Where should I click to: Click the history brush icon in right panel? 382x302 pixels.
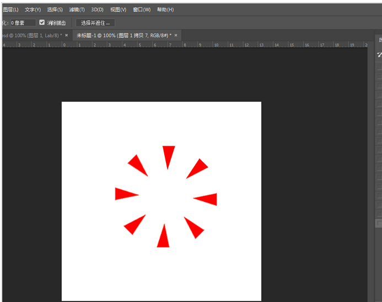[x=379, y=54]
